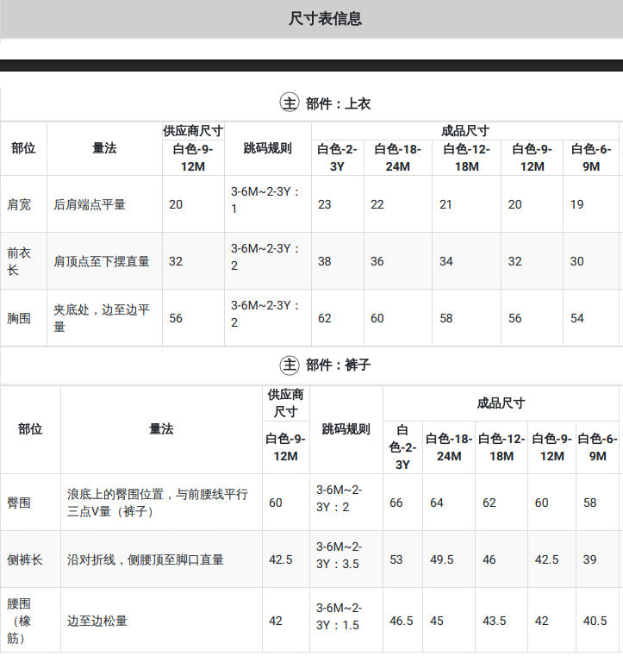The image size is (623, 656).
Task: Select the 白色-18-24M column header in the 上衣 table
Action: [397, 158]
